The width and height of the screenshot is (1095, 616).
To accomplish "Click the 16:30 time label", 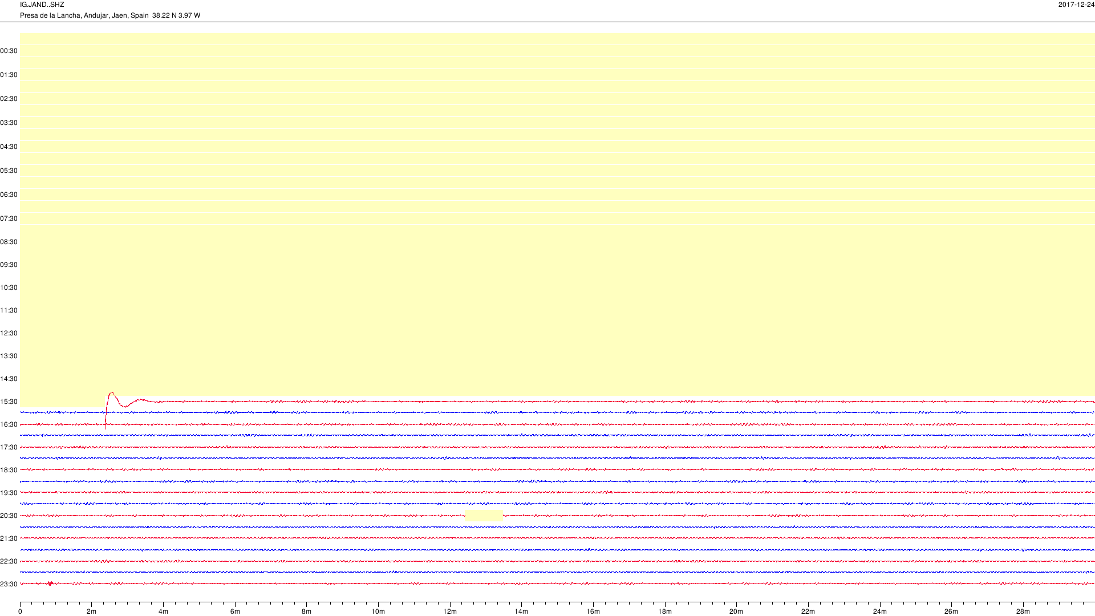I will point(9,424).
